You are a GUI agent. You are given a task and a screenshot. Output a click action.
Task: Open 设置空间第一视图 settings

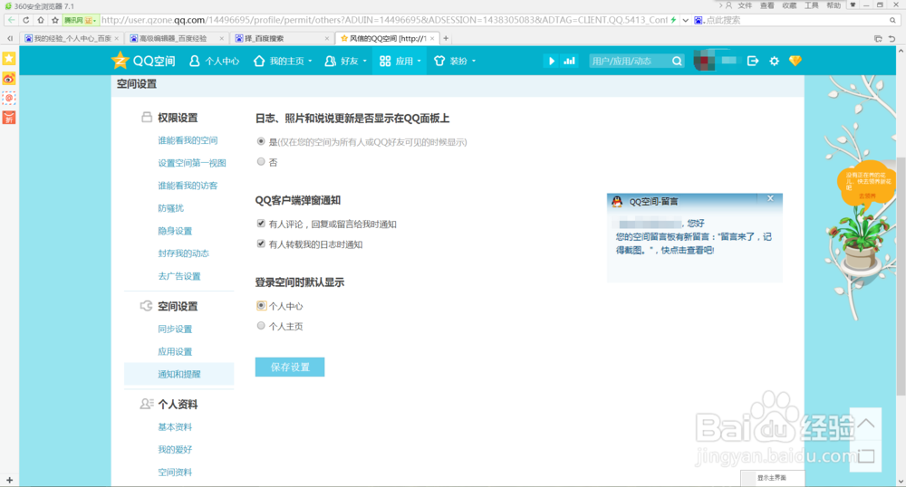click(x=192, y=163)
